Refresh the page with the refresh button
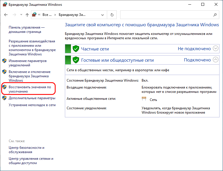Image resolution: width=223 pixels, height=171 pixels. point(112,15)
